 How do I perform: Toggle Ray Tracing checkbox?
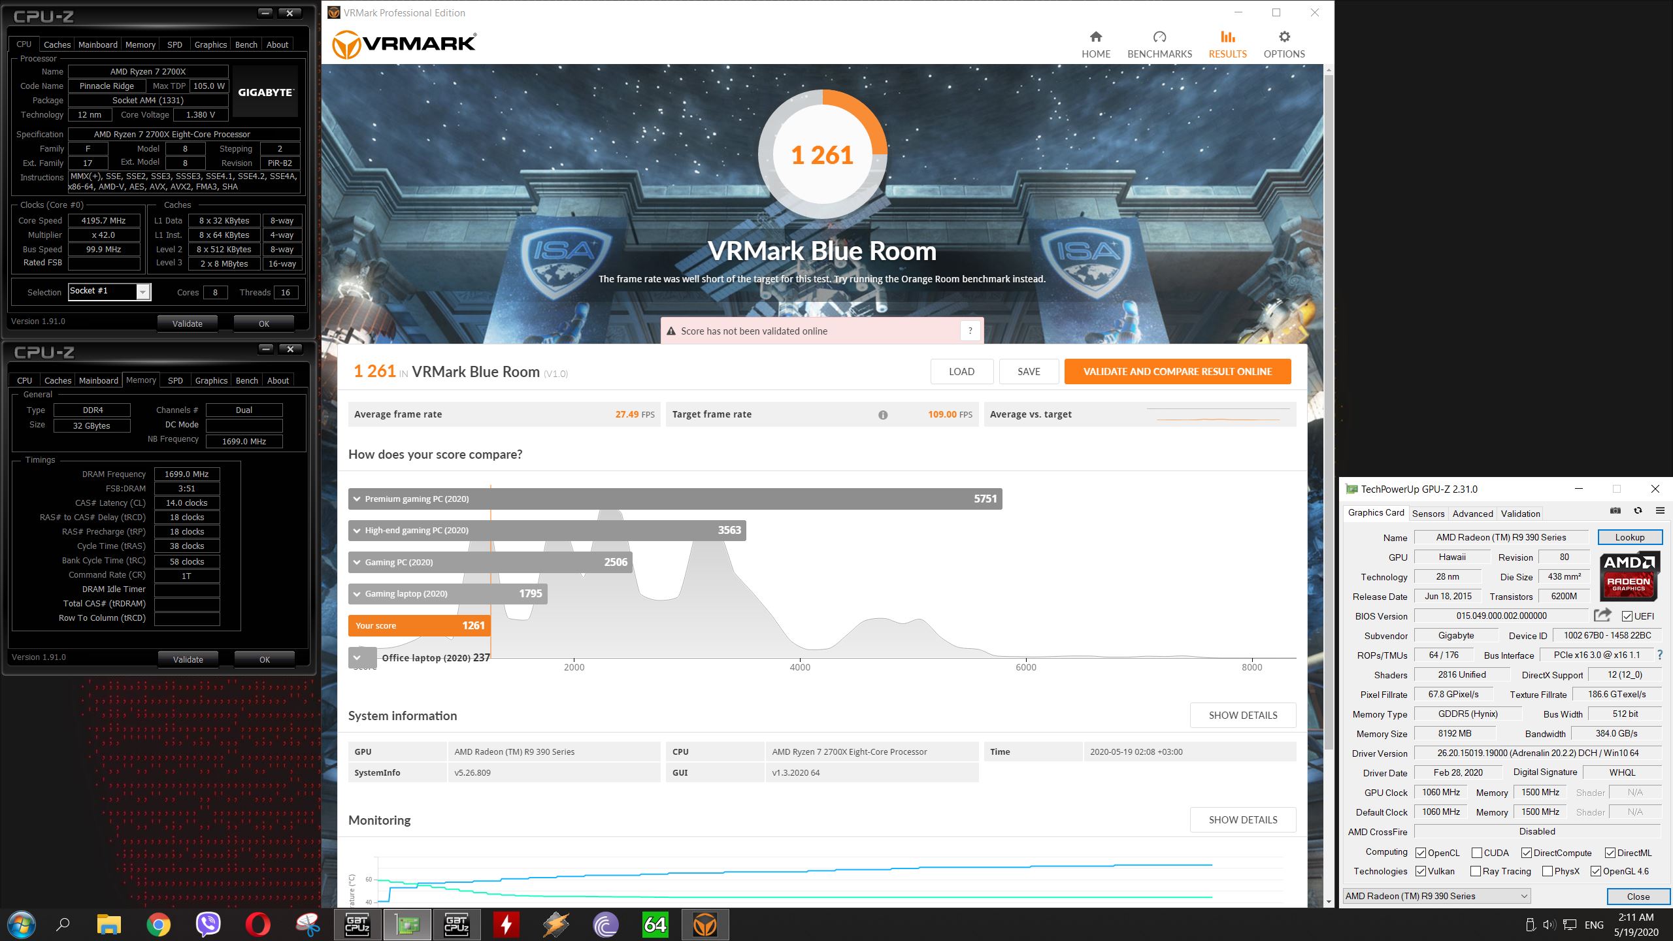pyautogui.click(x=1476, y=871)
